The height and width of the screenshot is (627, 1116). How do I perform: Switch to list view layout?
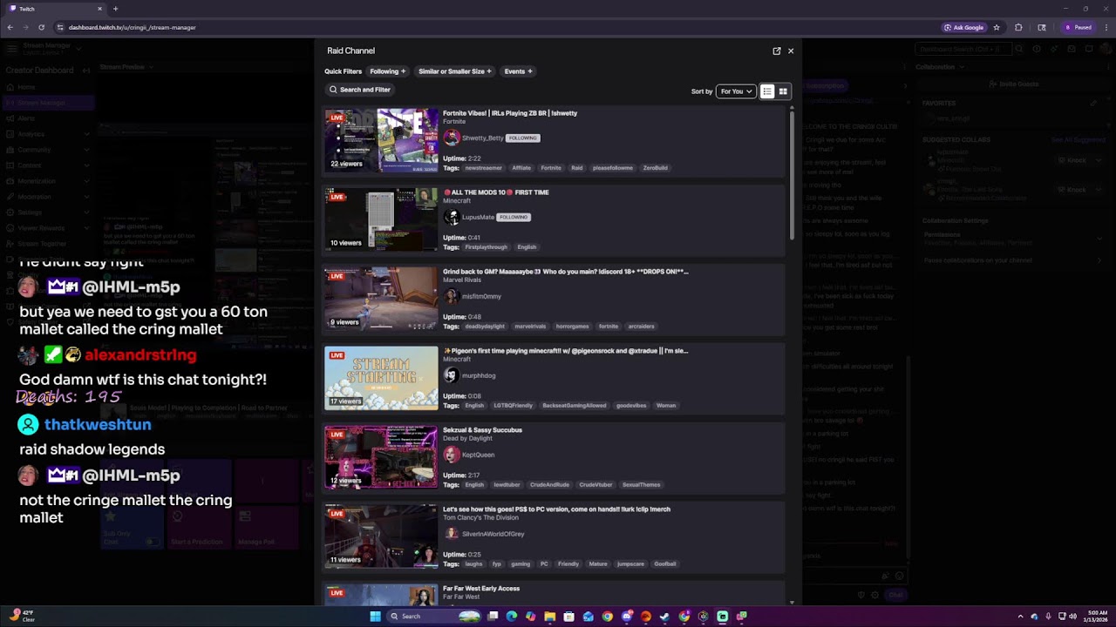click(767, 91)
